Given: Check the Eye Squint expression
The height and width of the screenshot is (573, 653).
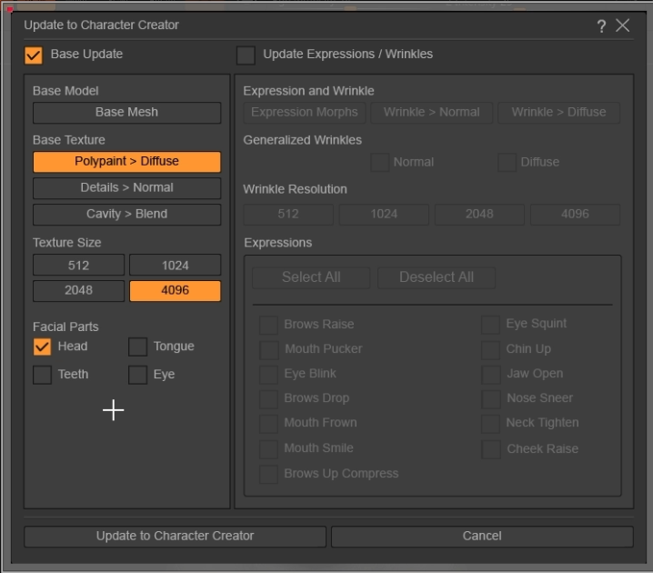Looking at the screenshot, I should pyautogui.click(x=490, y=325).
